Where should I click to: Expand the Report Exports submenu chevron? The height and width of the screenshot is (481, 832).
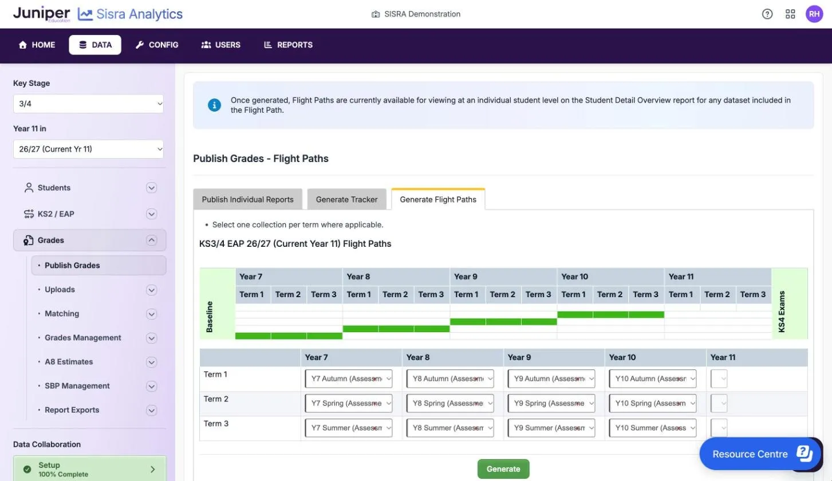pos(151,410)
